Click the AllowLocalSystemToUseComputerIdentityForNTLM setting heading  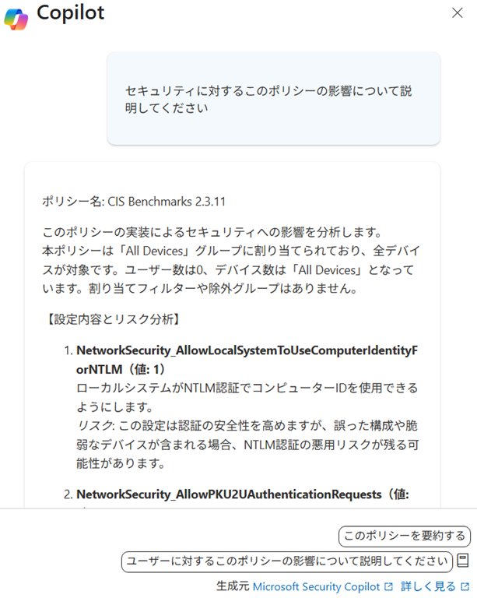coord(247,359)
